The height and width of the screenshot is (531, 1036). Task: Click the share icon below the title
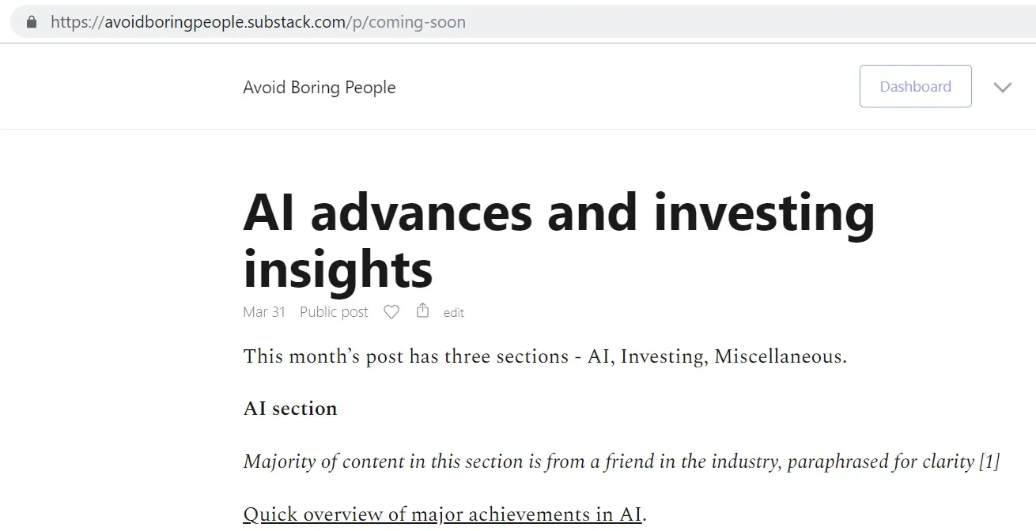(x=423, y=311)
